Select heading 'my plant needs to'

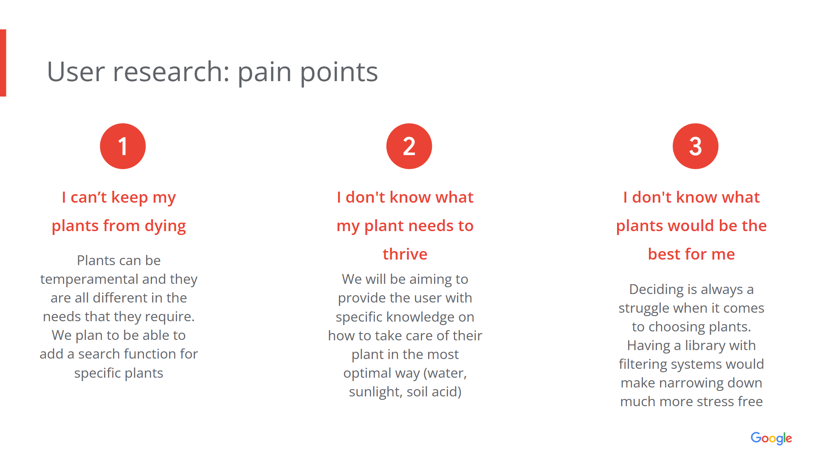[x=405, y=226]
